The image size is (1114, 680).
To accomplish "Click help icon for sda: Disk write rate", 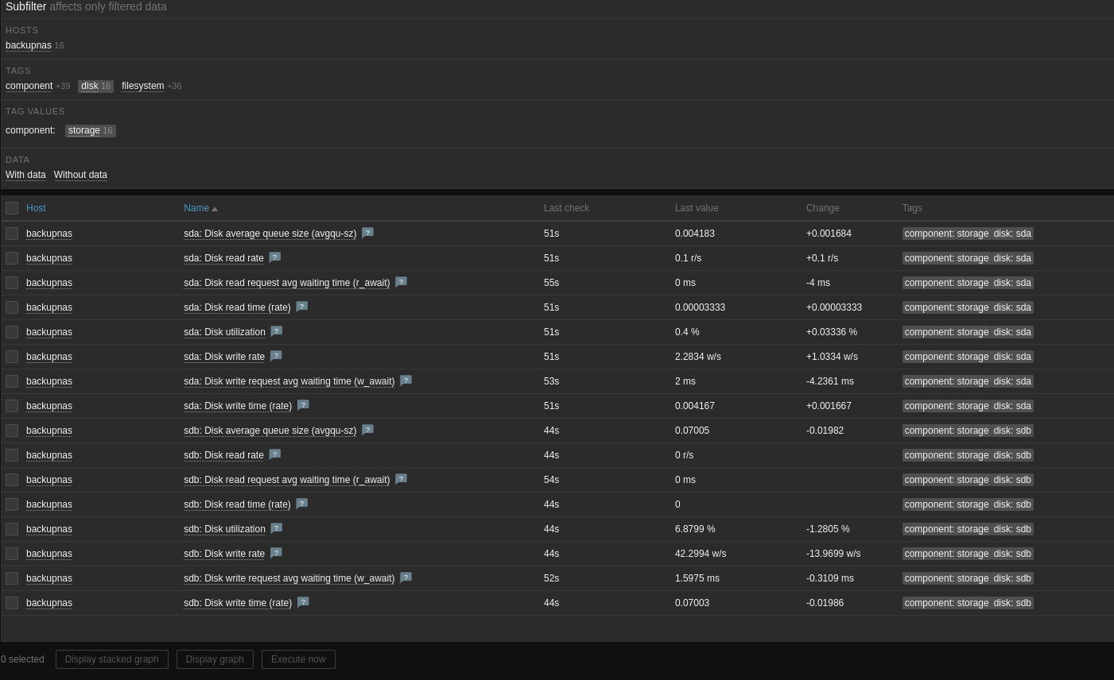I will (x=276, y=356).
